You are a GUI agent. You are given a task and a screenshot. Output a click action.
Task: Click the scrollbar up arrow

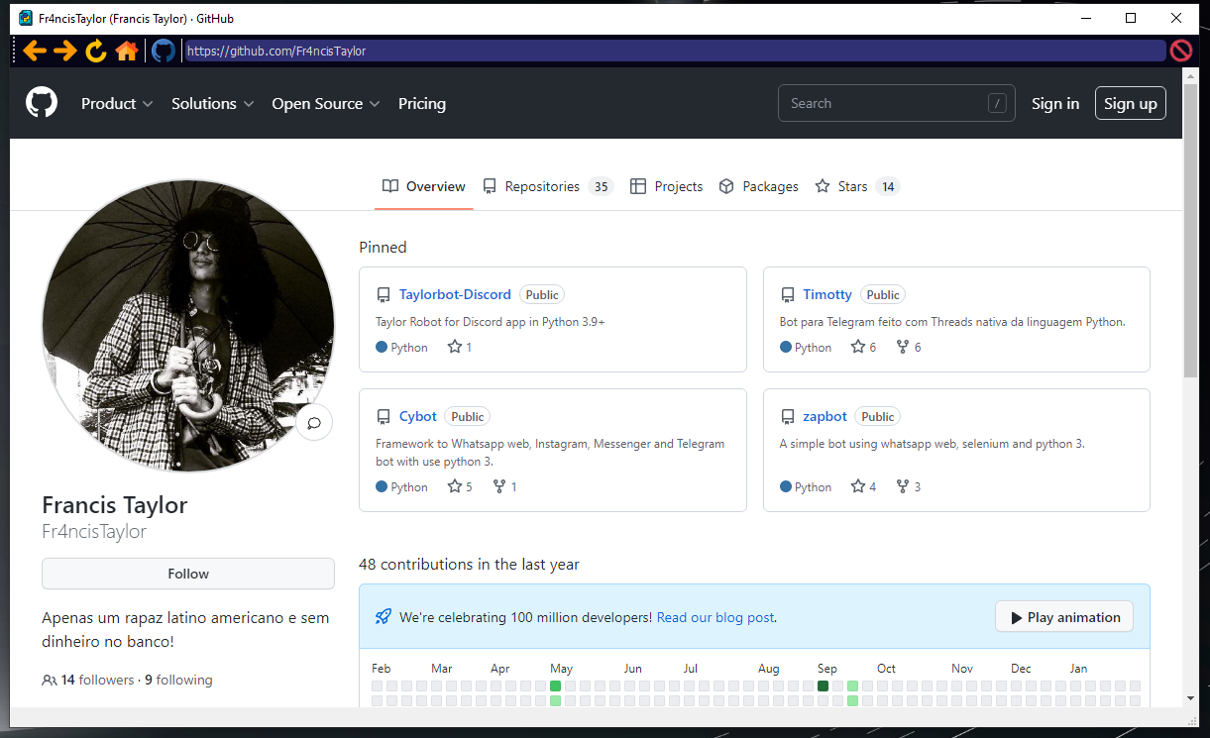(x=1190, y=75)
